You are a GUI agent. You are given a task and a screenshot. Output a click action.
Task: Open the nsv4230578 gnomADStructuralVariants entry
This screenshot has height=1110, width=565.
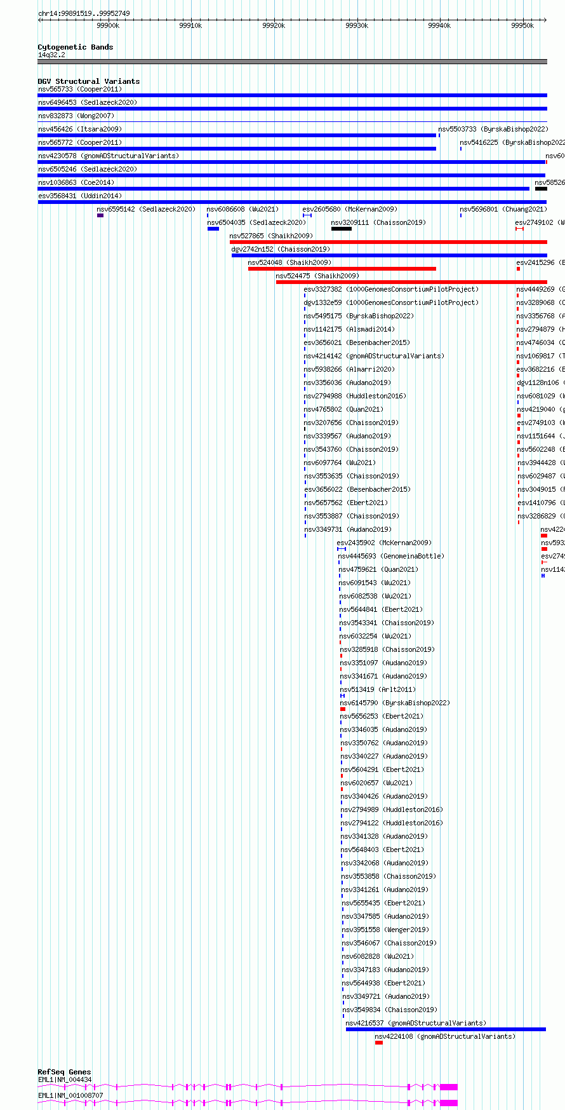(x=108, y=156)
